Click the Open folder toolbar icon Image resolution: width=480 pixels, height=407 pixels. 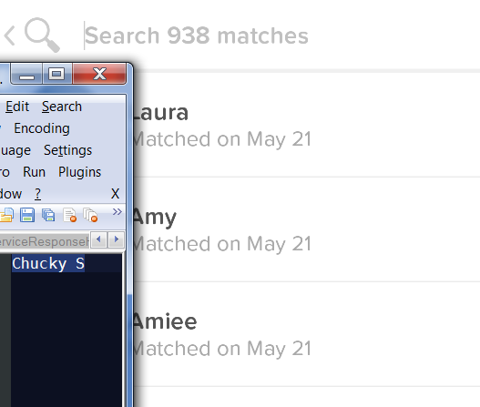(6, 215)
